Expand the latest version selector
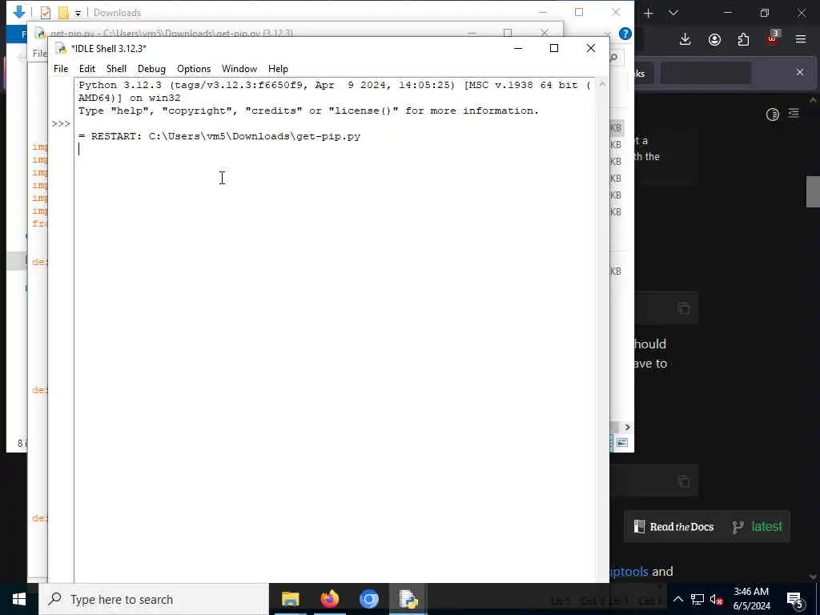 (758, 527)
